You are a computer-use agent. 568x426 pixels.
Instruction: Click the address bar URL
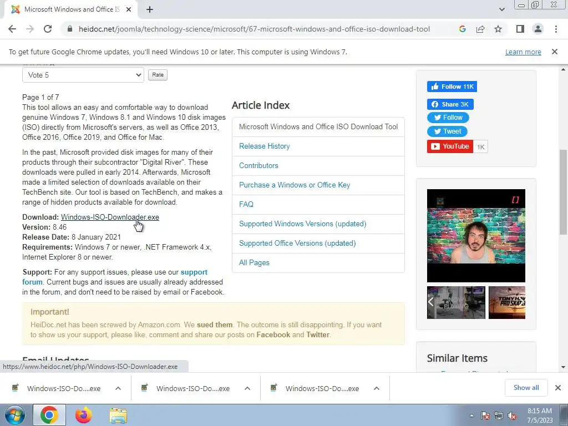[x=254, y=29]
